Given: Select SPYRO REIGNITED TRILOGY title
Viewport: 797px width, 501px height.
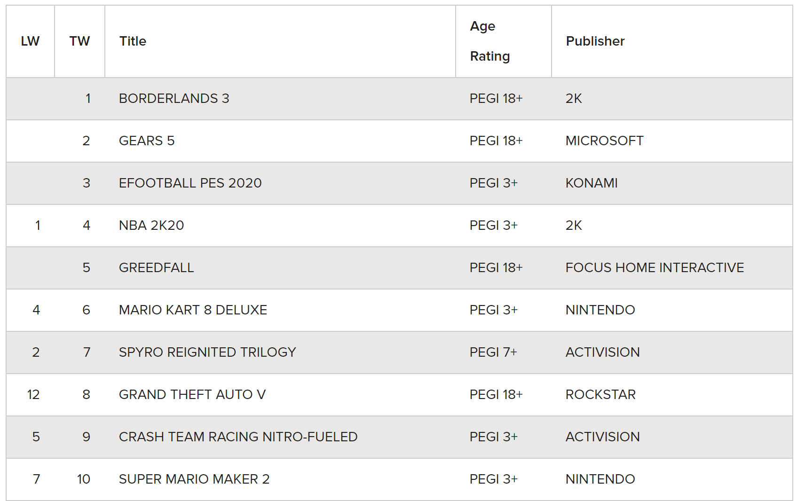Looking at the screenshot, I should (207, 352).
